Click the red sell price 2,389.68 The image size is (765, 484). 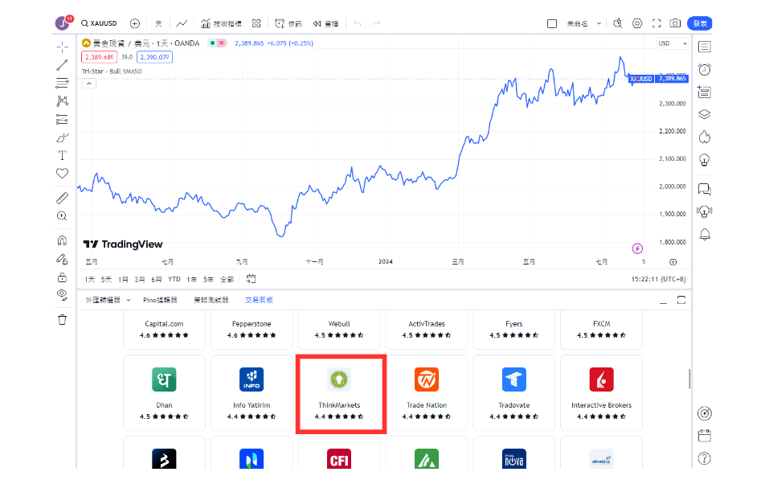[99, 57]
